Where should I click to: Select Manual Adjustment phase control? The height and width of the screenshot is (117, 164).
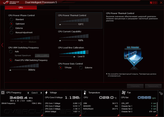11,33
